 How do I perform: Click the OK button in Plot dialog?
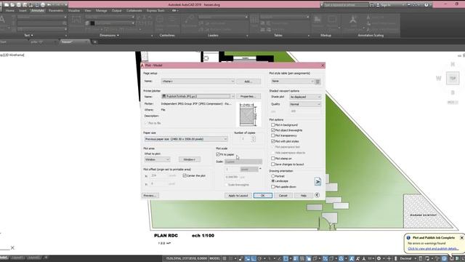[262, 196]
